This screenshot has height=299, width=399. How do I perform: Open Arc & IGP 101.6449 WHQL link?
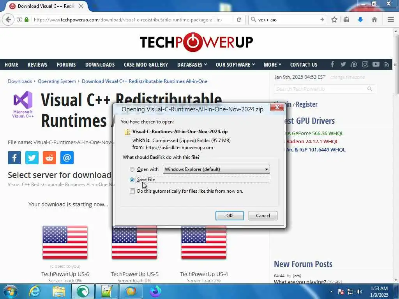click(x=316, y=149)
